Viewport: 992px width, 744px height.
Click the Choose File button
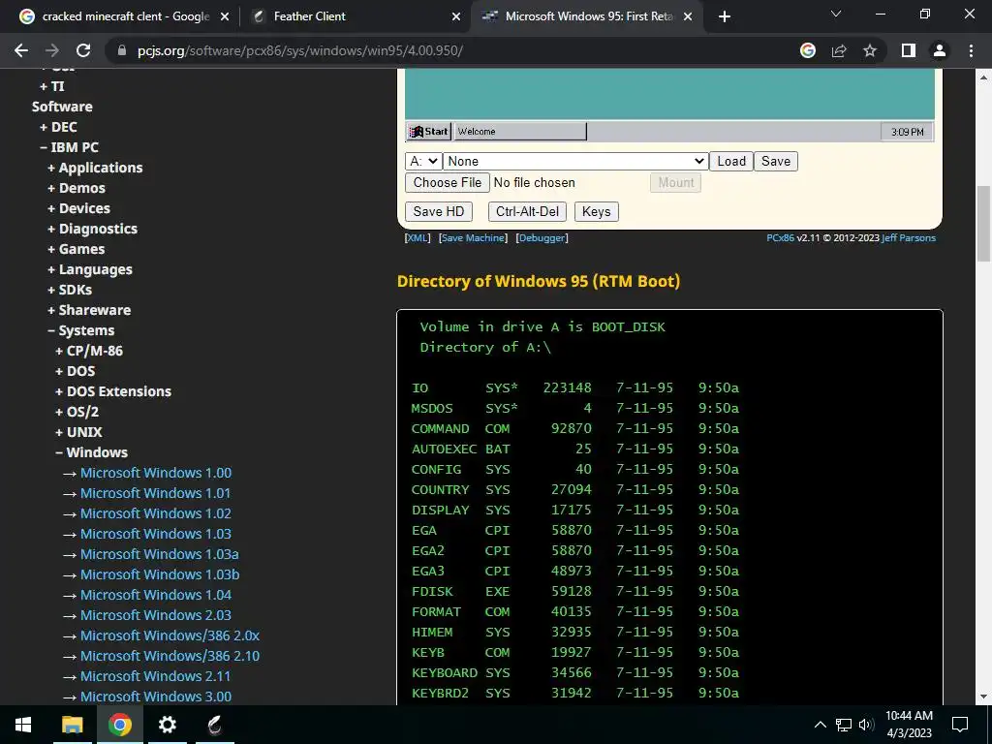point(448,183)
